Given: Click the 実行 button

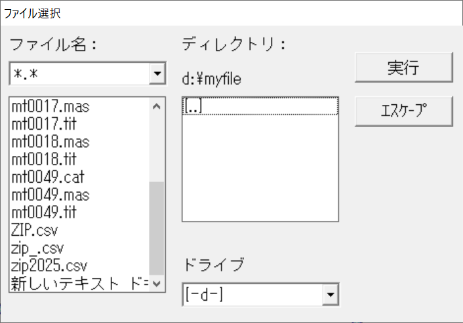Looking at the screenshot, I should [403, 68].
